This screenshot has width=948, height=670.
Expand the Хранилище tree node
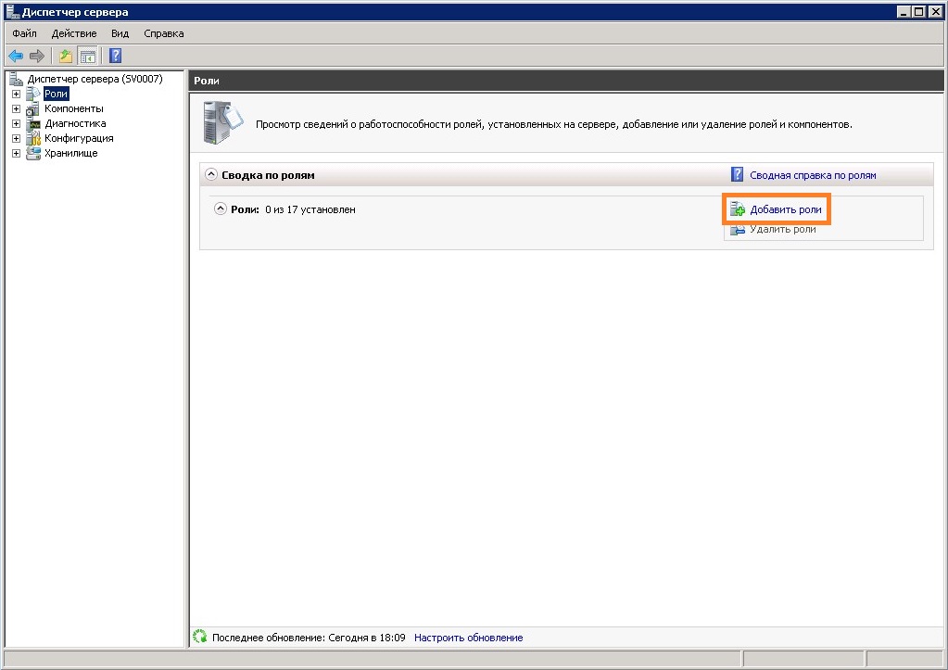pos(16,153)
